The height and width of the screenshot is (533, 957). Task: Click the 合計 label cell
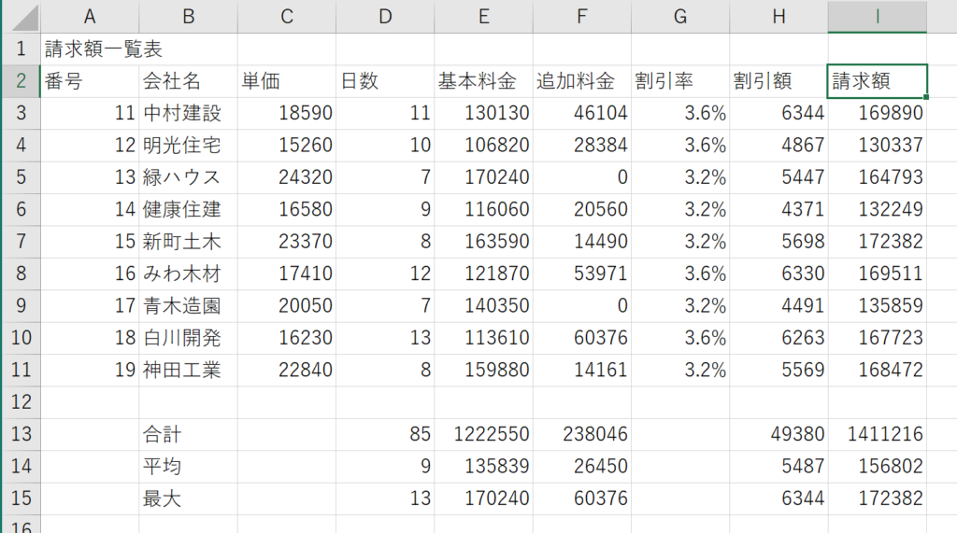pyautogui.click(x=188, y=434)
